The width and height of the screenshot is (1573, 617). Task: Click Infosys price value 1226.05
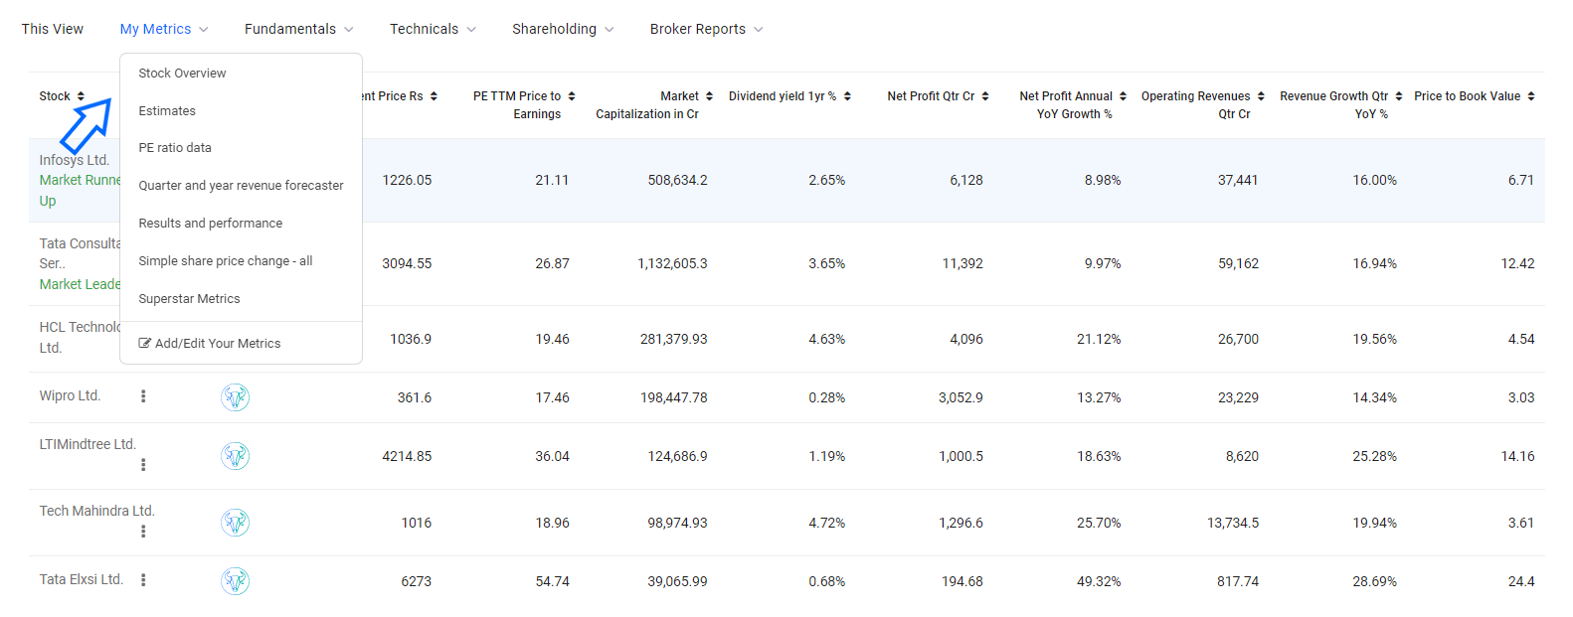click(407, 181)
